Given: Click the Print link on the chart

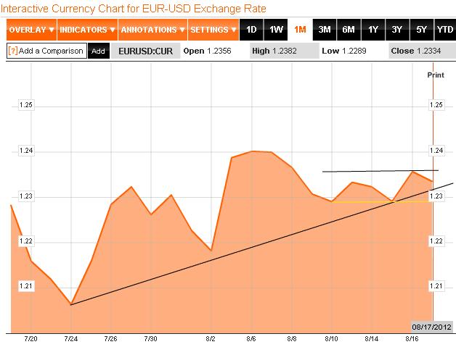Looking at the screenshot, I should tap(436, 75).
